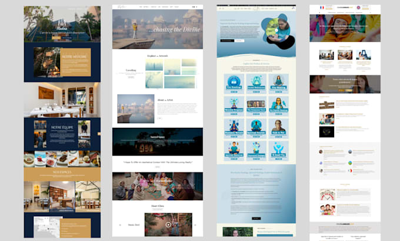400x241 pixels.
Task: Click the center logo of the French language site
Action: point(345,8)
